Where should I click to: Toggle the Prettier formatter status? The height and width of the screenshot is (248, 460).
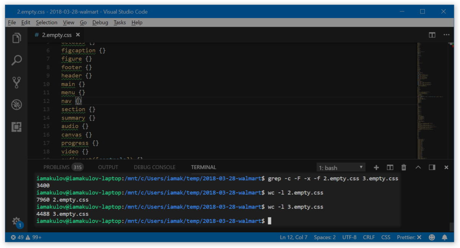(409, 237)
